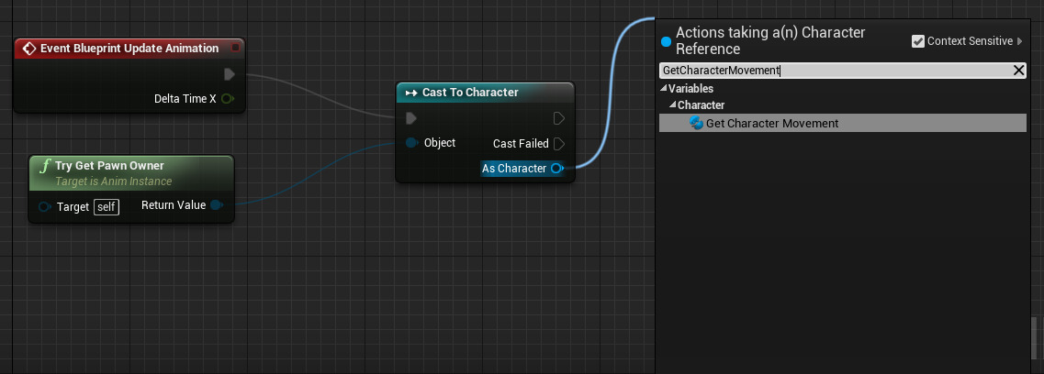Click the red delegate pin on the Event node

(235, 48)
